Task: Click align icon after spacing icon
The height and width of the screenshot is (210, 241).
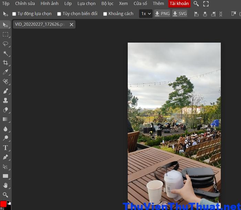Action: 234,14
